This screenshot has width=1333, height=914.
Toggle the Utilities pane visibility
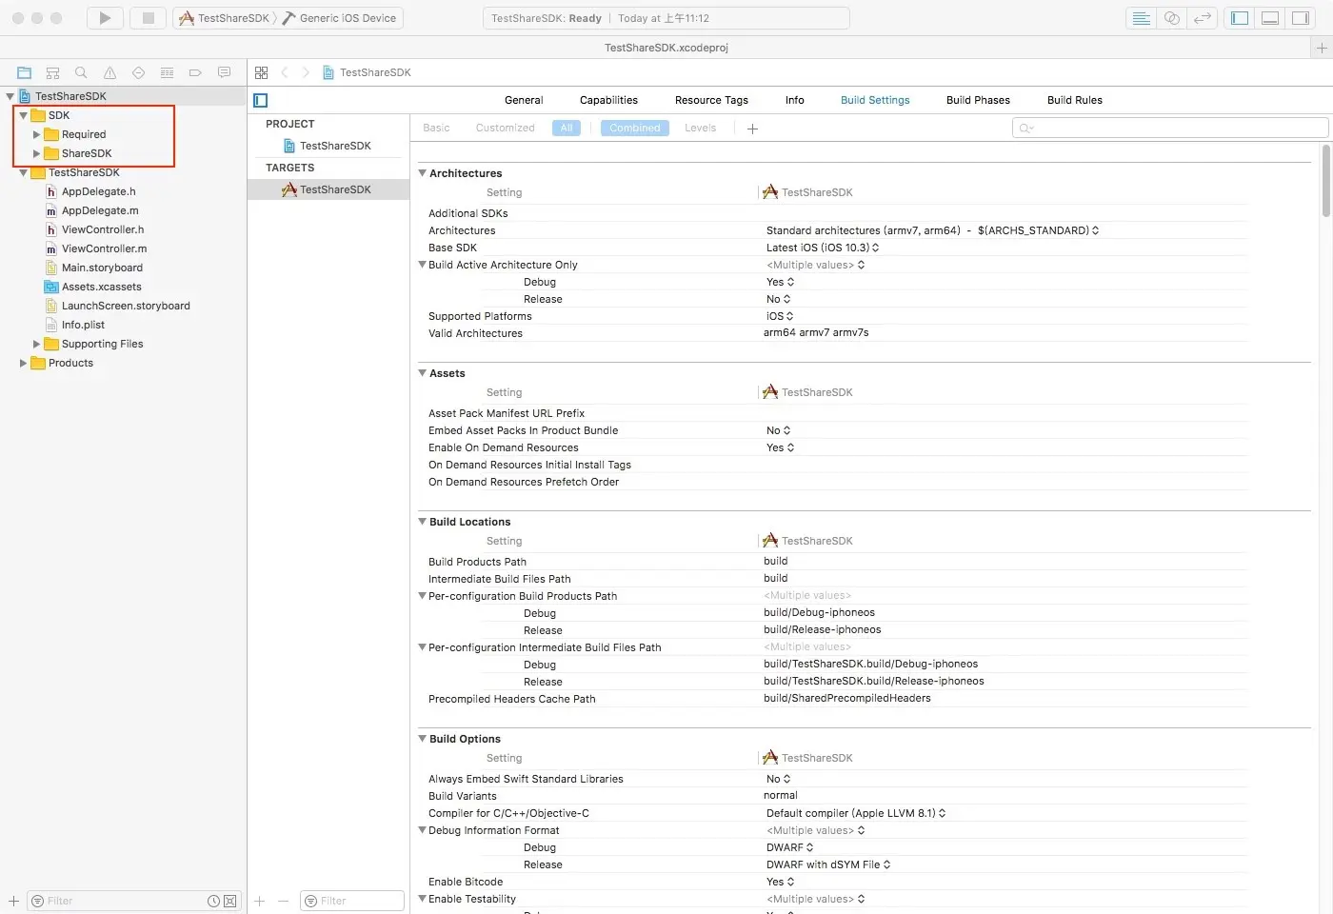(x=1301, y=18)
